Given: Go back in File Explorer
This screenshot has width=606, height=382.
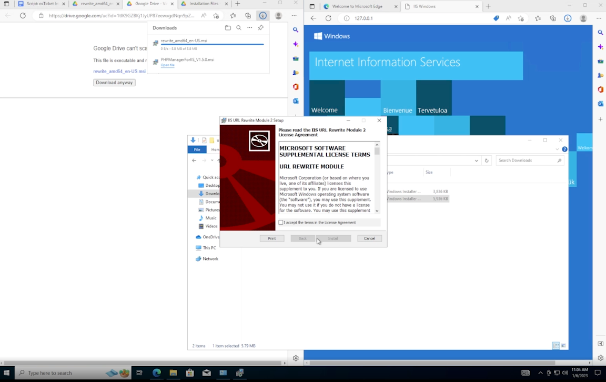Looking at the screenshot, I should point(194,160).
